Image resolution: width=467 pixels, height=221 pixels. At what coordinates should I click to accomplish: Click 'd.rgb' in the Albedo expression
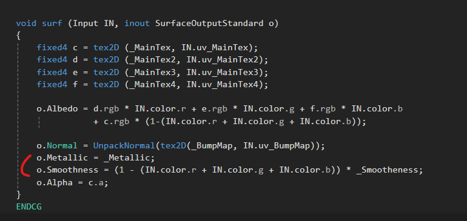pos(106,109)
